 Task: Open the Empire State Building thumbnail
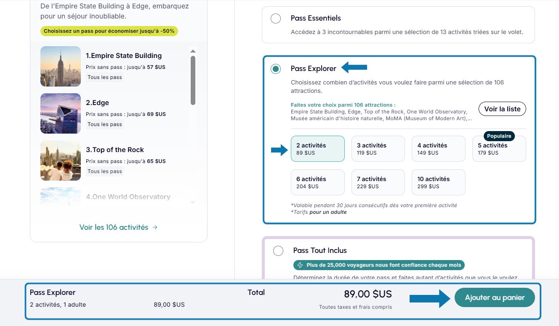[61, 66]
